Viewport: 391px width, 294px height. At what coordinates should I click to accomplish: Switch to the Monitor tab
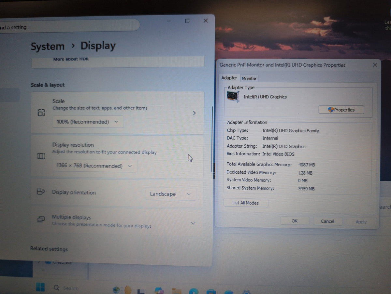point(249,78)
